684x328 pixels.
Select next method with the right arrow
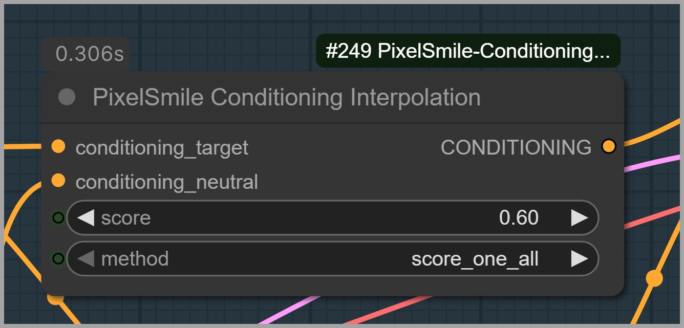(579, 259)
